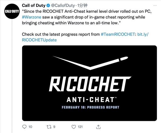Viewport: 161px width, 133px height.
Task: Open the RICOCHET Anti-Cheat image card
Action: 89,83
